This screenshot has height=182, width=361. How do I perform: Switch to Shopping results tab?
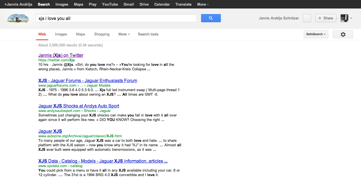click(x=102, y=34)
